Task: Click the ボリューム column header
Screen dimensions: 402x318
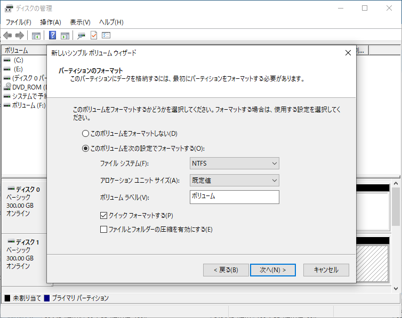Action: (25, 51)
